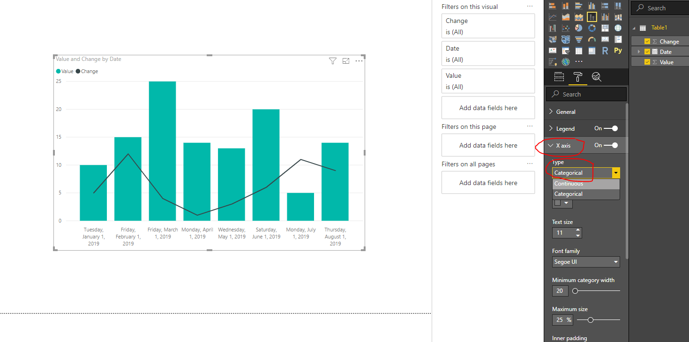This screenshot has width=689, height=342.
Task: Click the filter icon on chart header
Action: click(x=333, y=61)
